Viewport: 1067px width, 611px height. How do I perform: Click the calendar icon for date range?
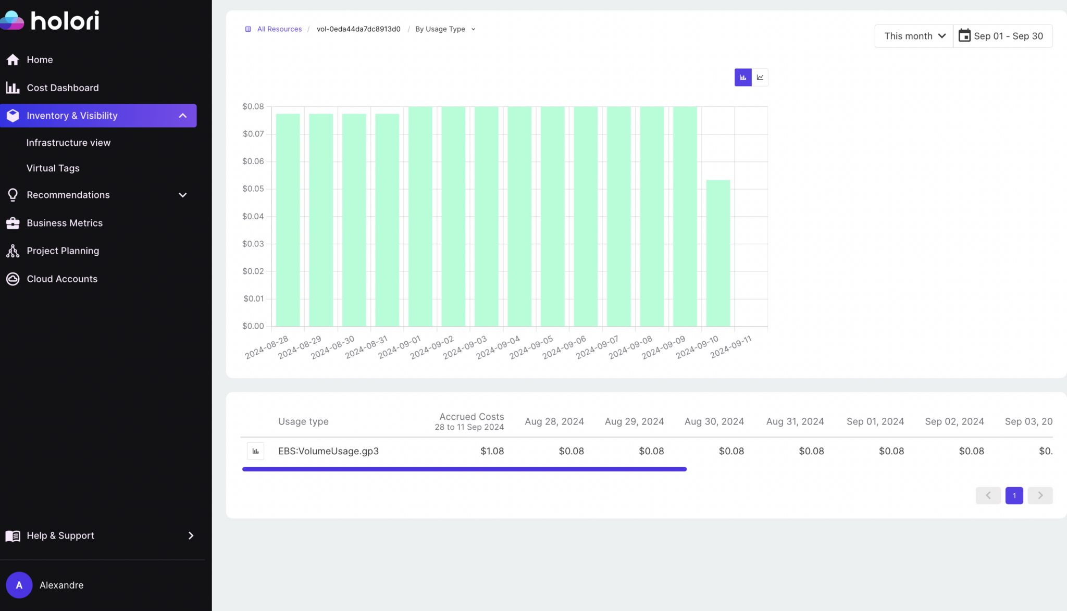[964, 36]
